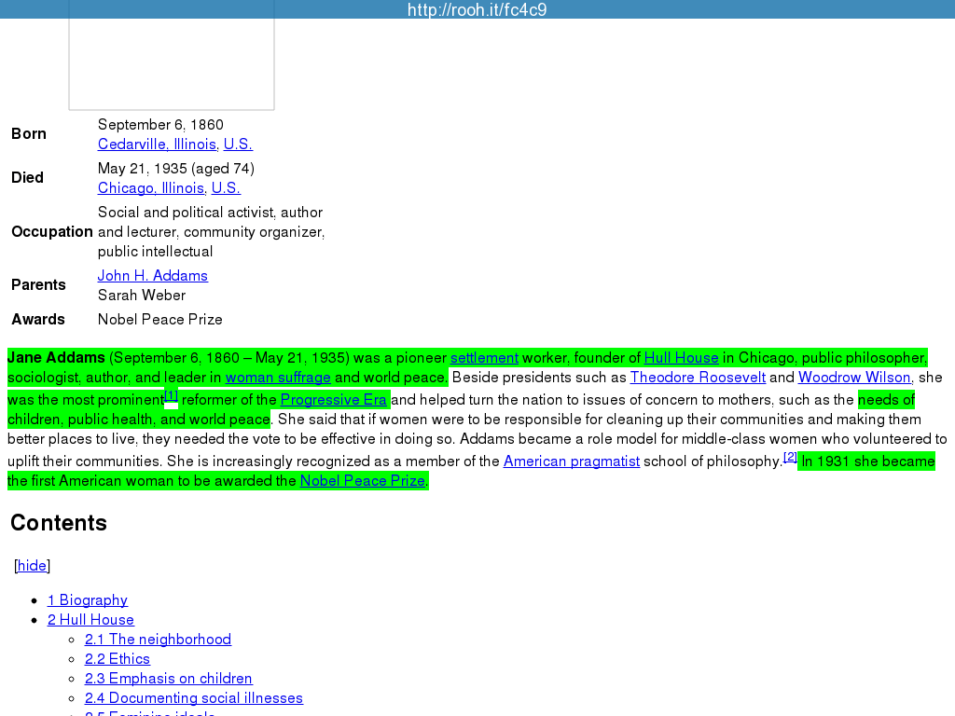Click the Cedarville, Illinois birthplace link
Viewport: 955px width, 716px height.
point(157,145)
